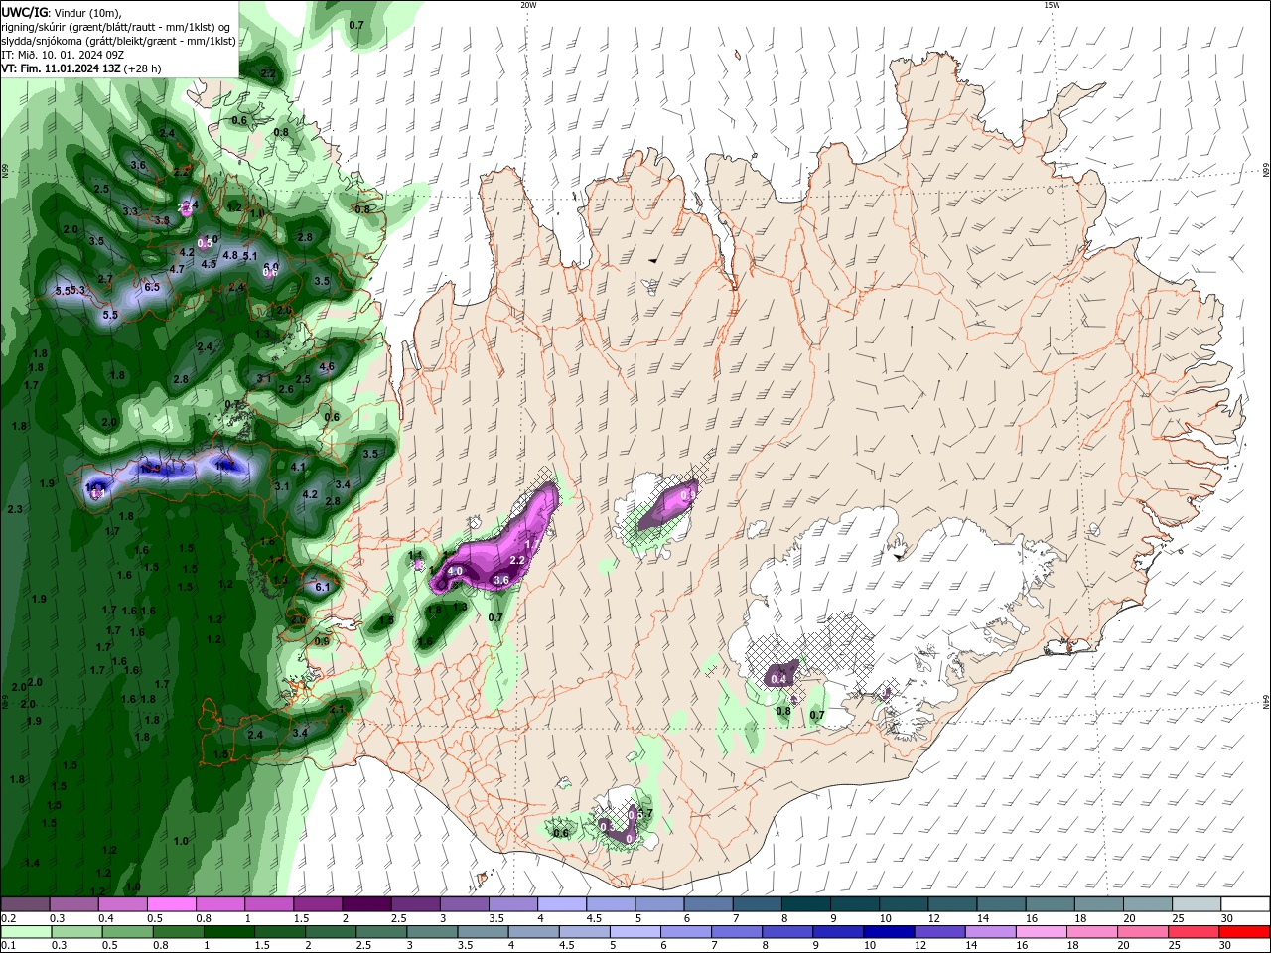Click the '4.6' precipitation value on the map

[327, 366]
